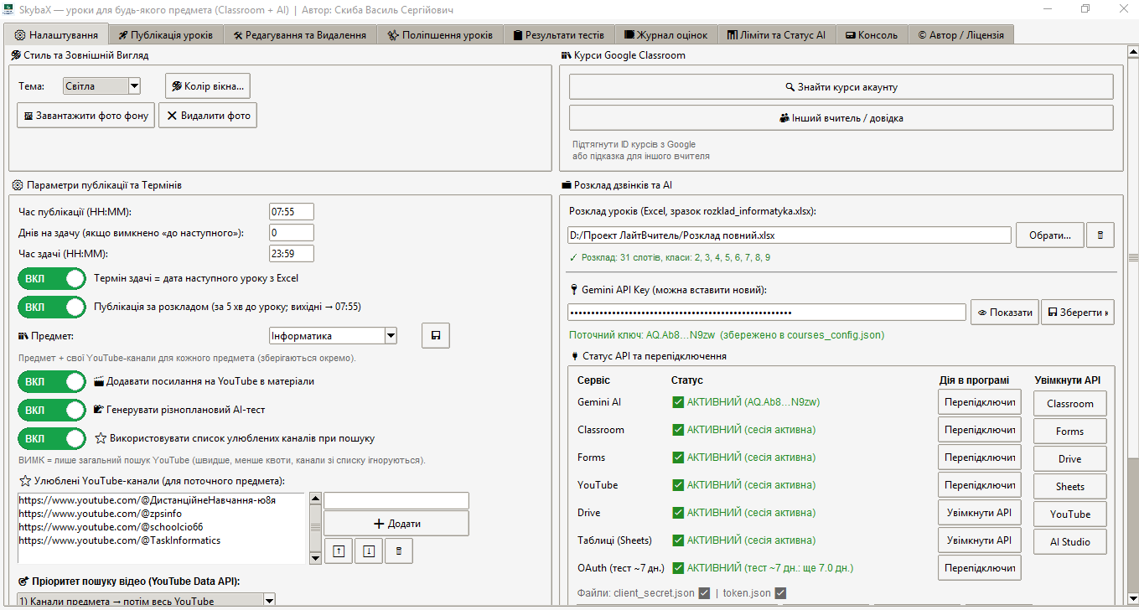Delete the schedule file with the trash icon
This screenshot has width=1139, height=610.
click(1100, 235)
